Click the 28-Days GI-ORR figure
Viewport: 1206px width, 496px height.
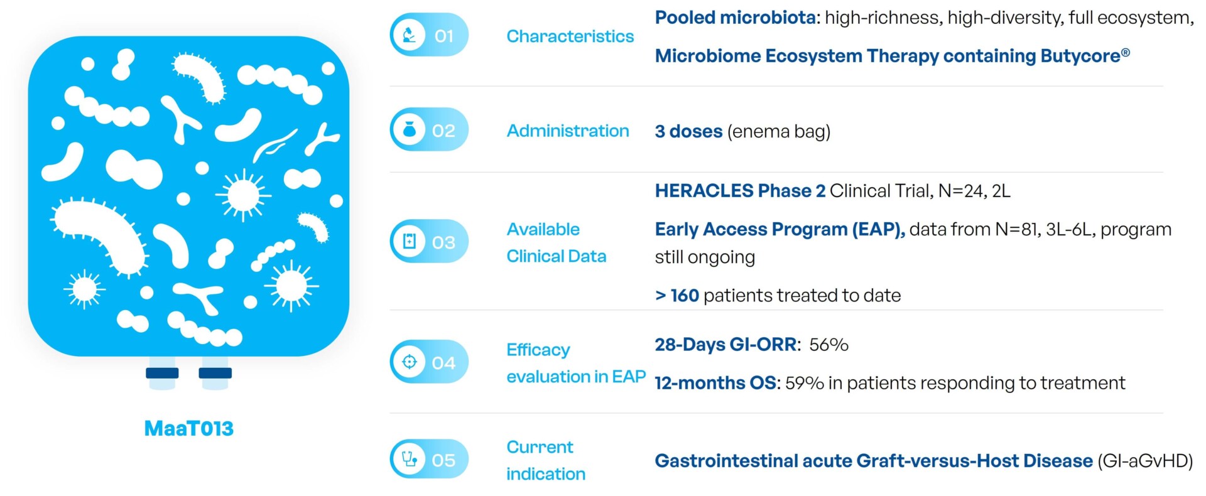752,345
